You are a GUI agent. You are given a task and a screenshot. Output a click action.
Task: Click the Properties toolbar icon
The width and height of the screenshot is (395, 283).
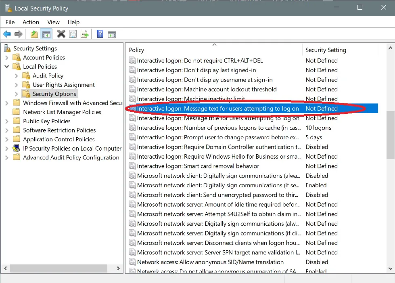73,34
